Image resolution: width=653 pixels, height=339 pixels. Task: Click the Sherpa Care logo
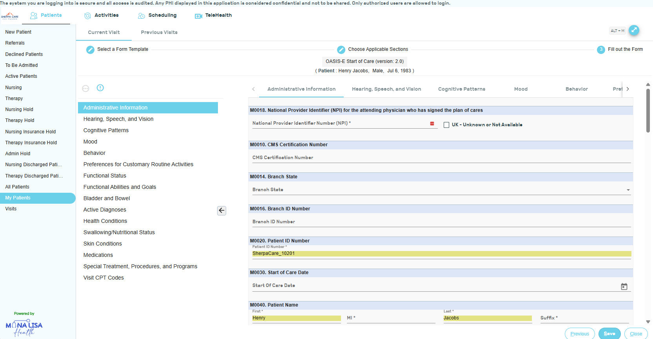(10, 16)
